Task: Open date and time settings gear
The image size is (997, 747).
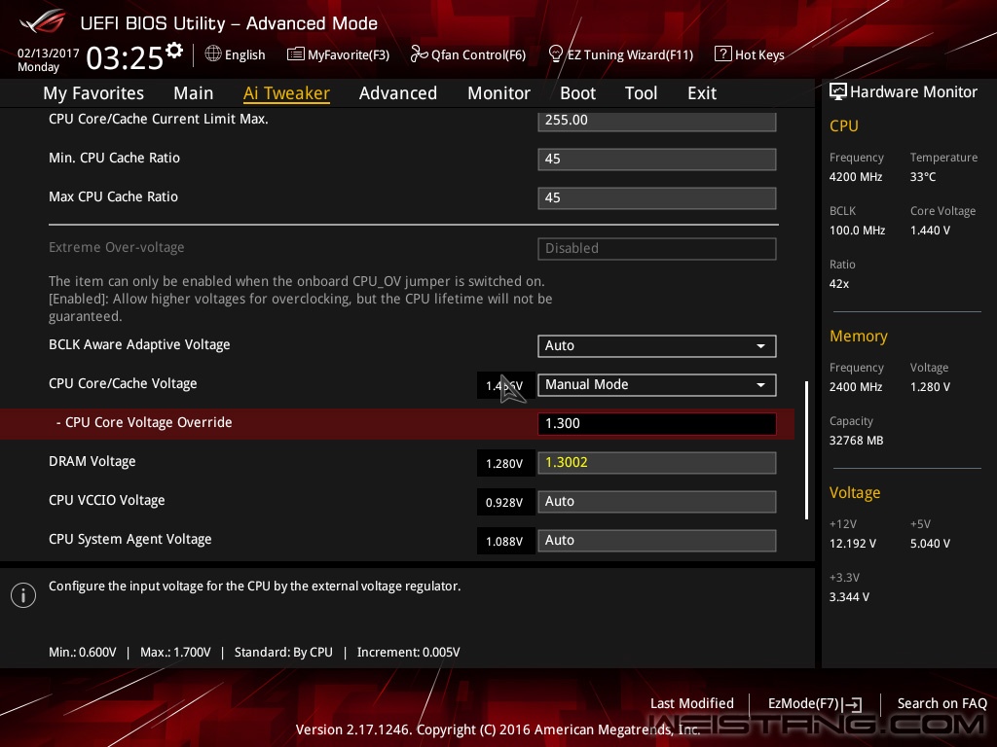Action: [174, 50]
